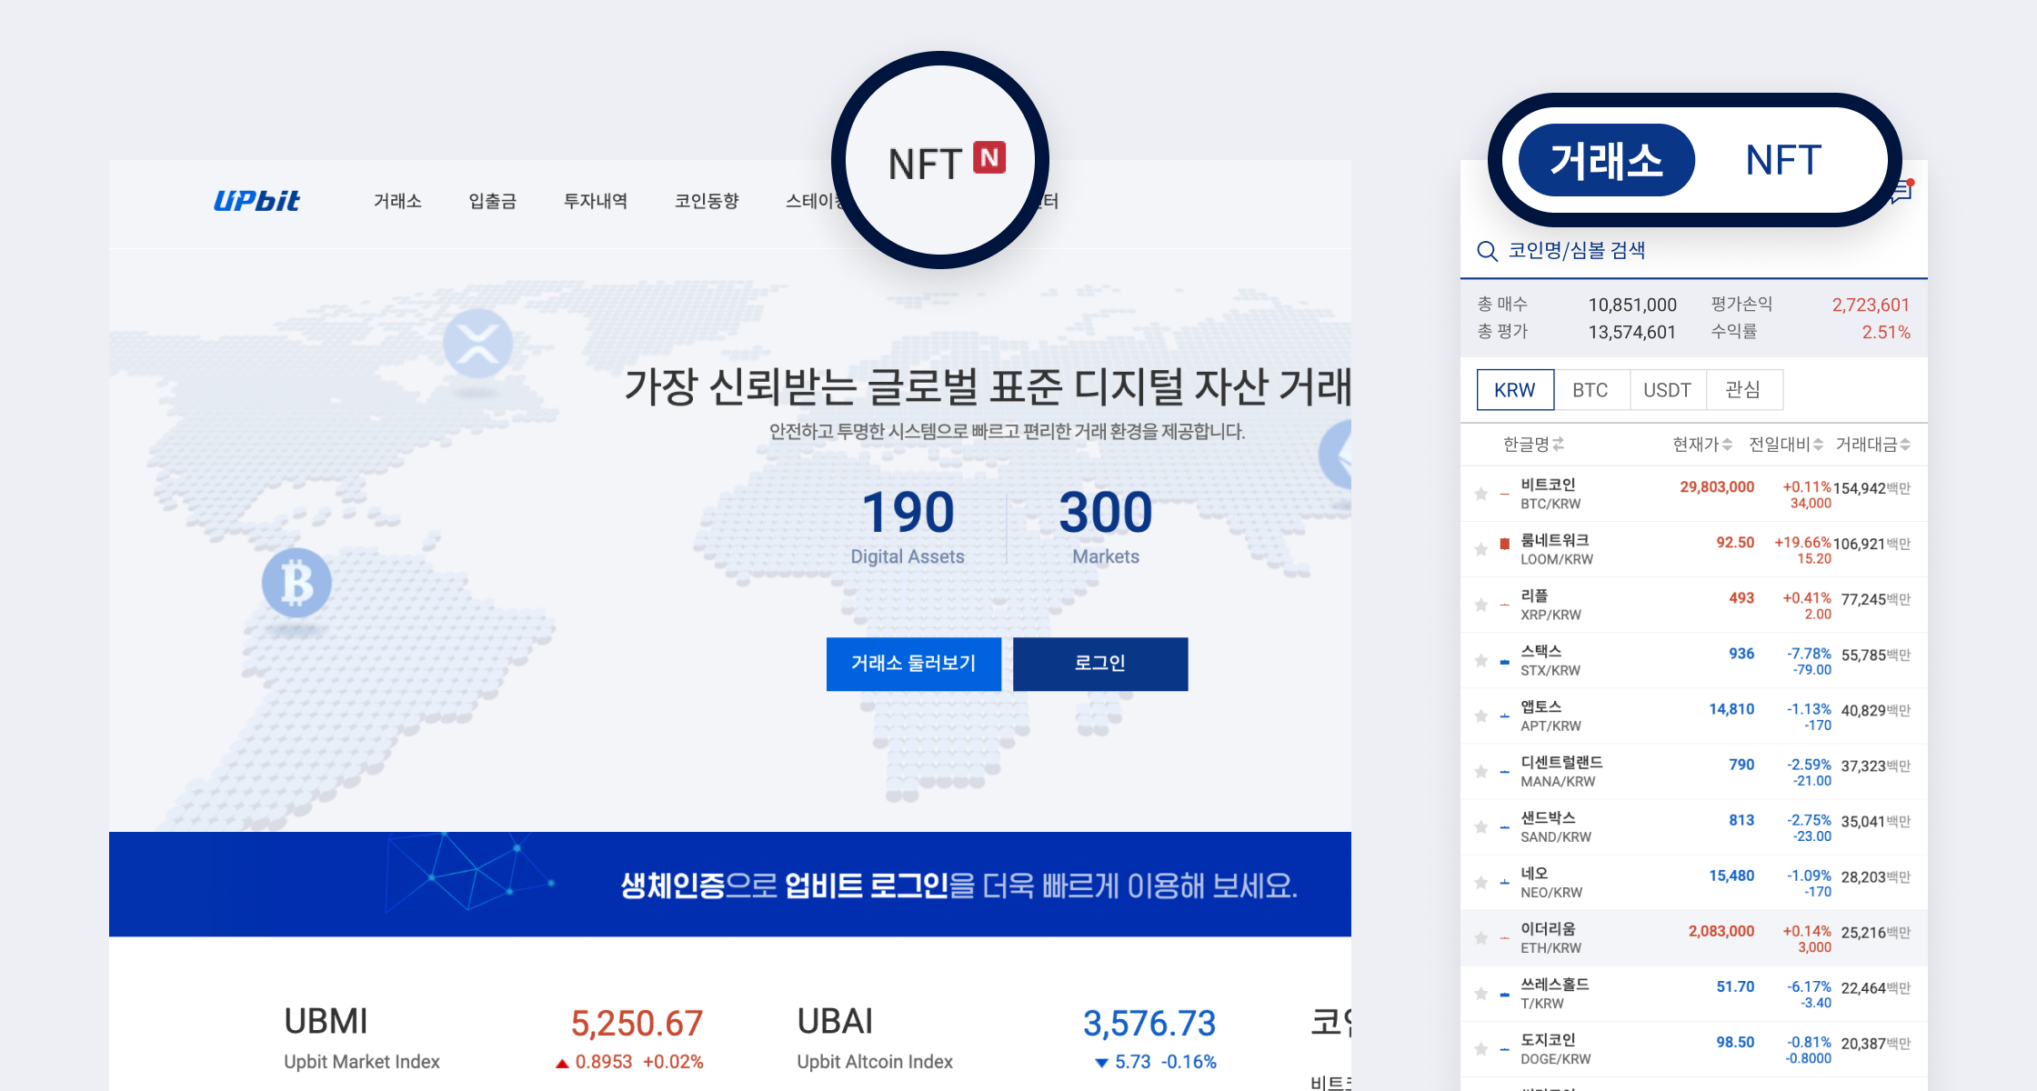Open the 비트코인 BTC/KRW row

1693,494
